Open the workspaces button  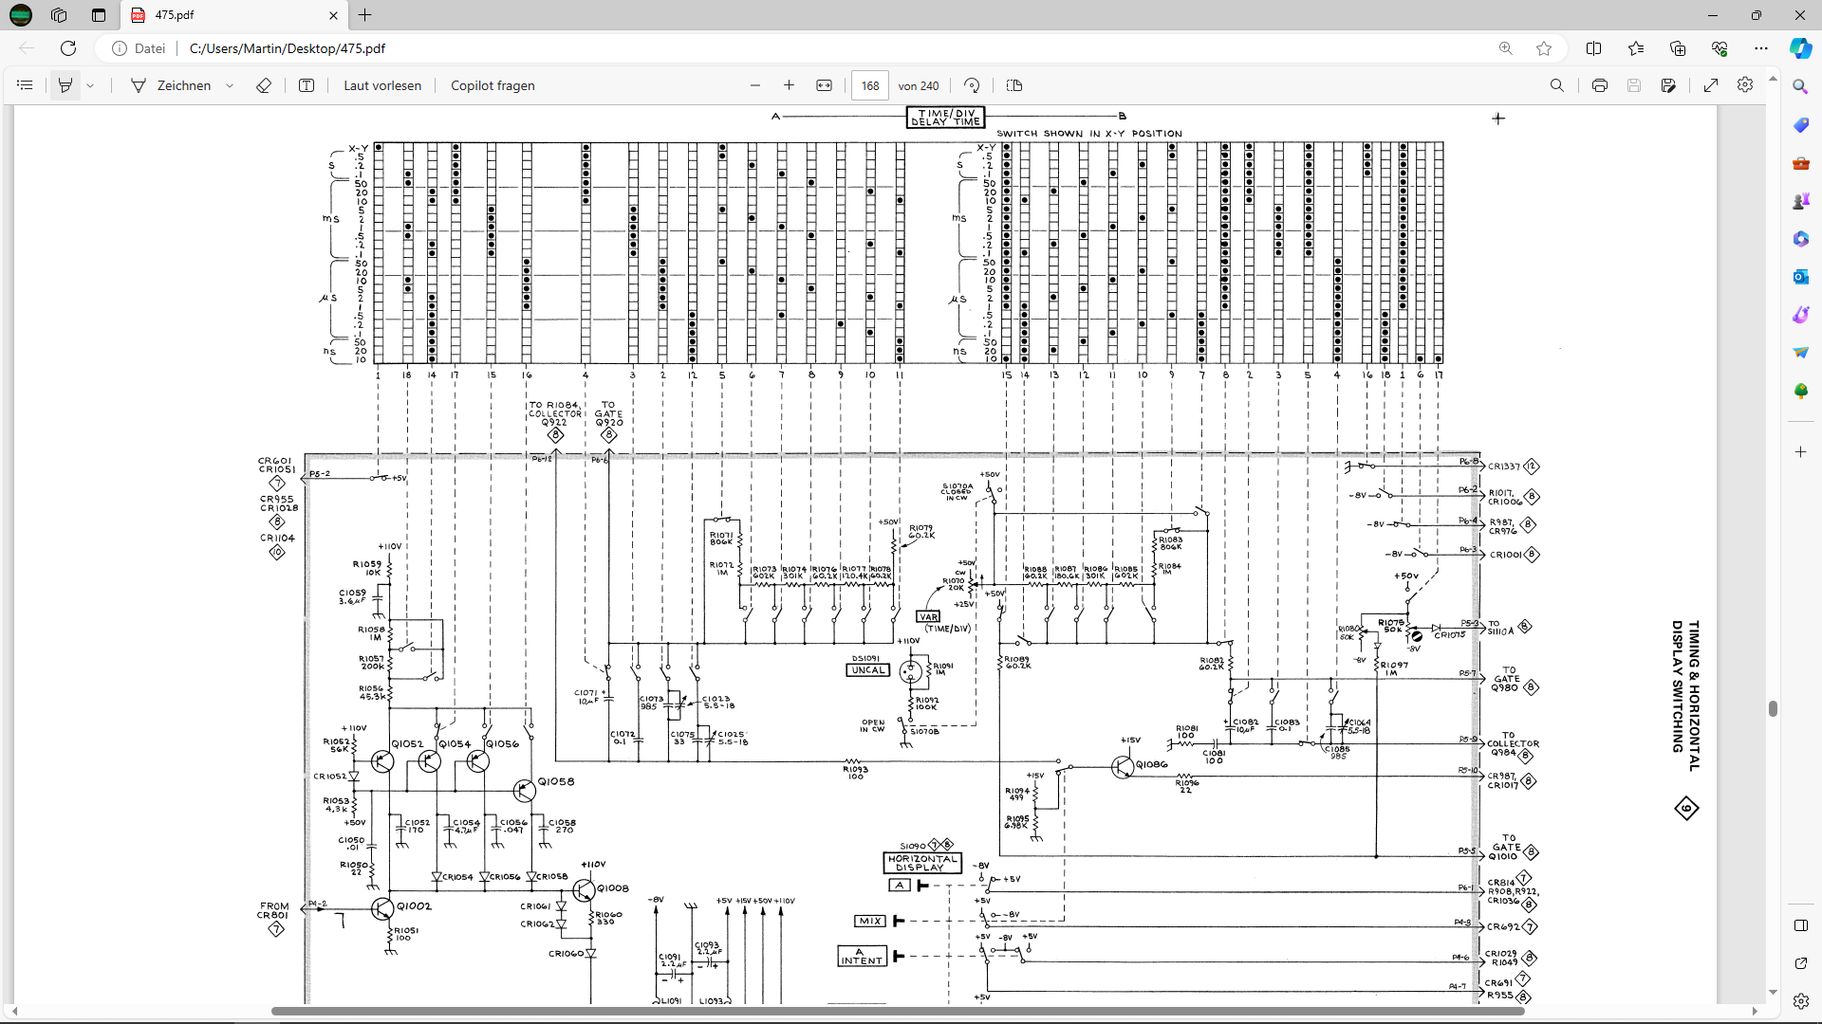[x=59, y=15]
